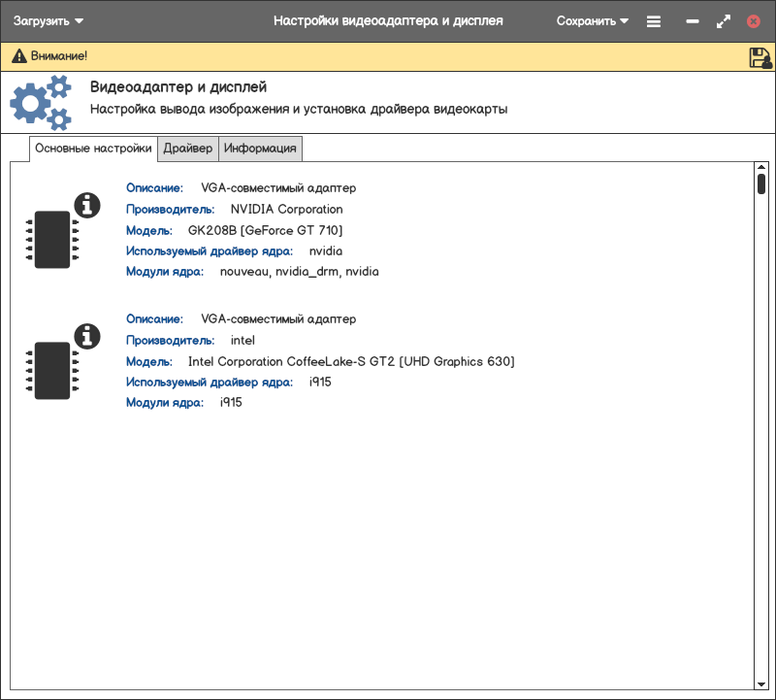
Task: Click the scrollbar up arrow
Action: 761,168
